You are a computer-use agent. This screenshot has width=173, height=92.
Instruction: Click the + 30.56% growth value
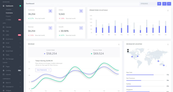(64, 31)
